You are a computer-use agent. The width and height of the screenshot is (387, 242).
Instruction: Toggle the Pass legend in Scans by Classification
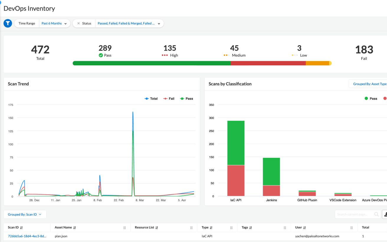tap(371, 98)
